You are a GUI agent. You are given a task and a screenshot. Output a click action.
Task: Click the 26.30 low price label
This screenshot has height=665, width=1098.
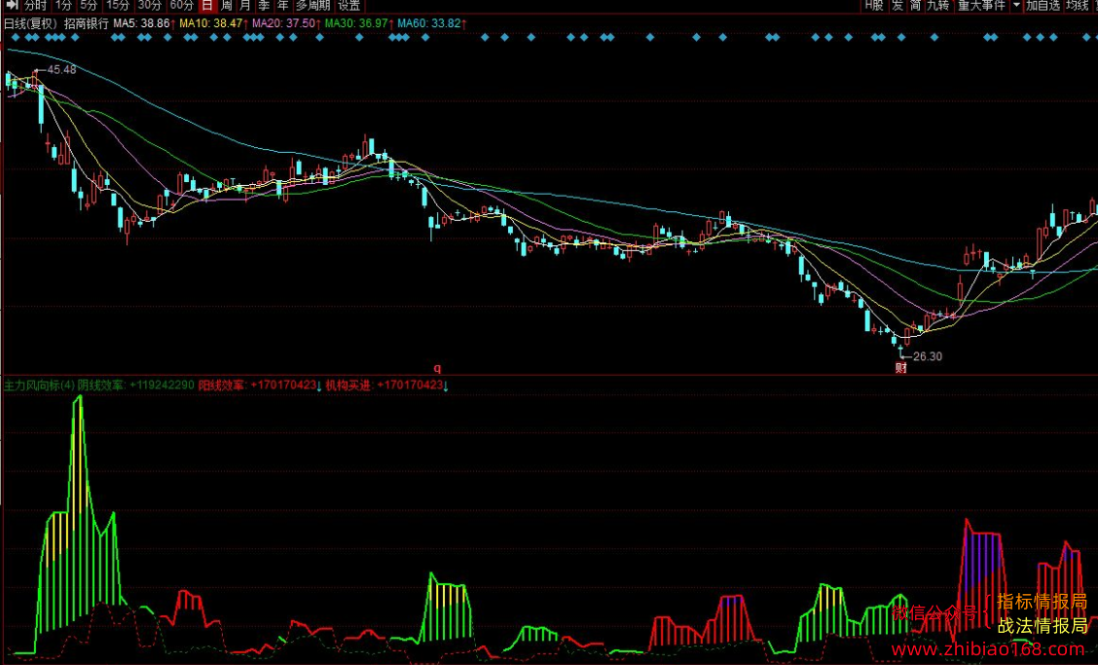click(928, 356)
